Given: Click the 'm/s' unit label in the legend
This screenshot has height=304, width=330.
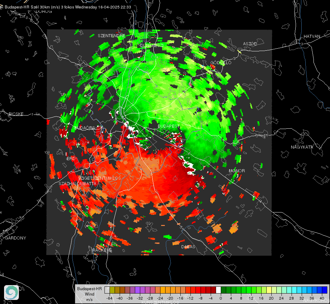Looking at the screenshot, I should 89,299.
